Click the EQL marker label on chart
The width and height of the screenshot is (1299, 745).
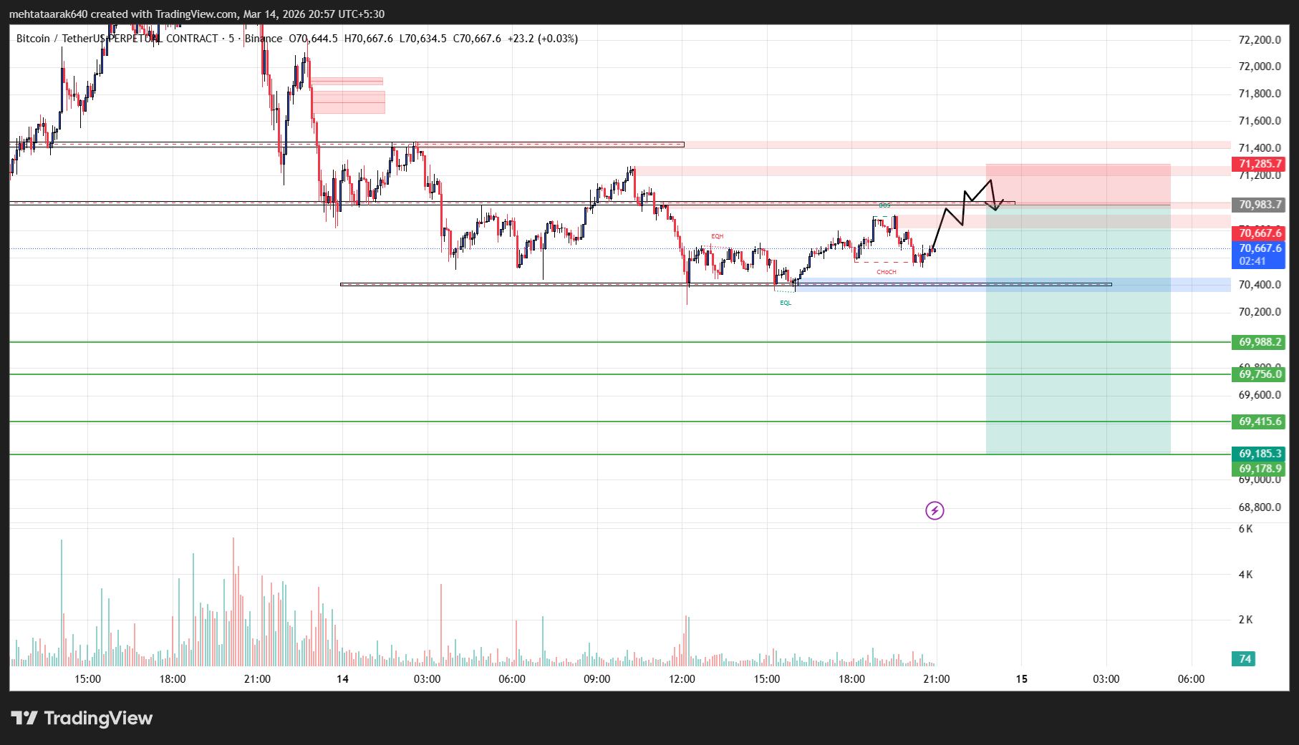[786, 303]
